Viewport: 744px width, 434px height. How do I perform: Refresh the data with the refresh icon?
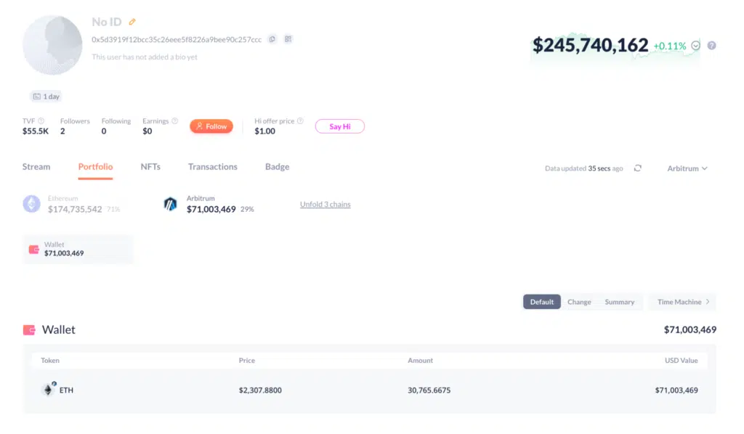pyautogui.click(x=637, y=168)
